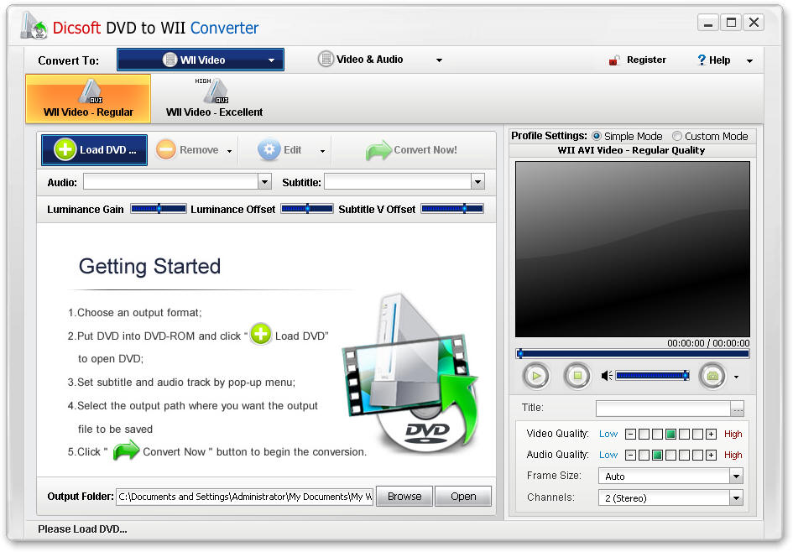Image resolution: width=793 pixels, height=552 pixels.
Task: Click the blue question mark Help icon
Action: [702, 60]
